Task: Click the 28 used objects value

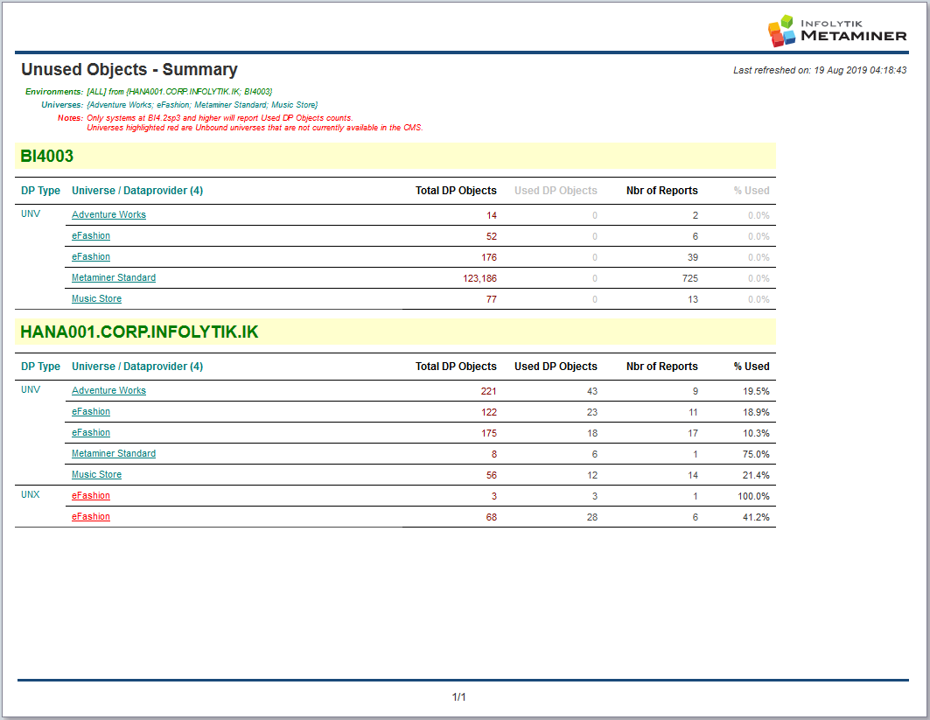Action: pyautogui.click(x=592, y=517)
